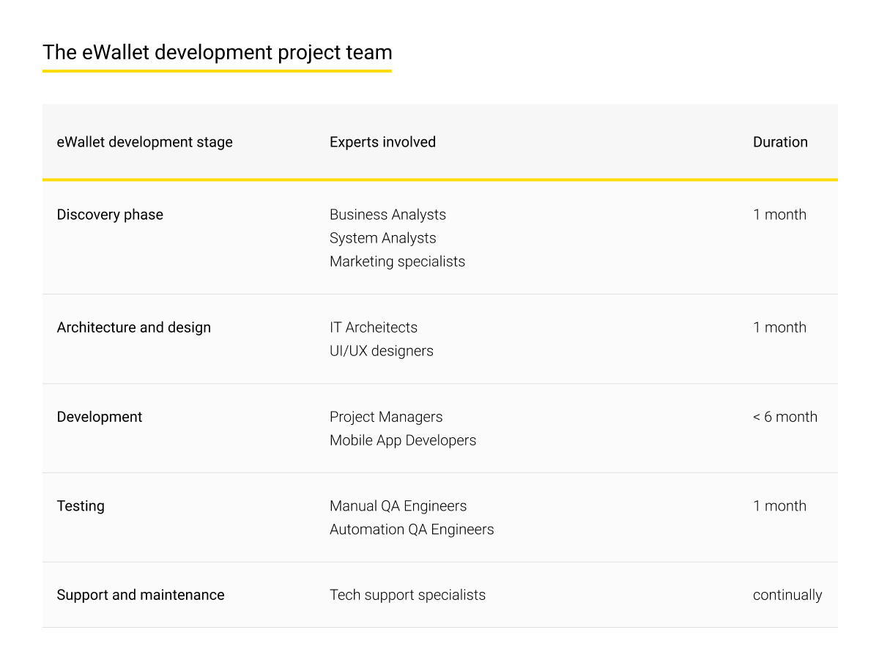The width and height of the screenshot is (879, 671).
Task: Click the Duration column header
Action: [780, 142]
